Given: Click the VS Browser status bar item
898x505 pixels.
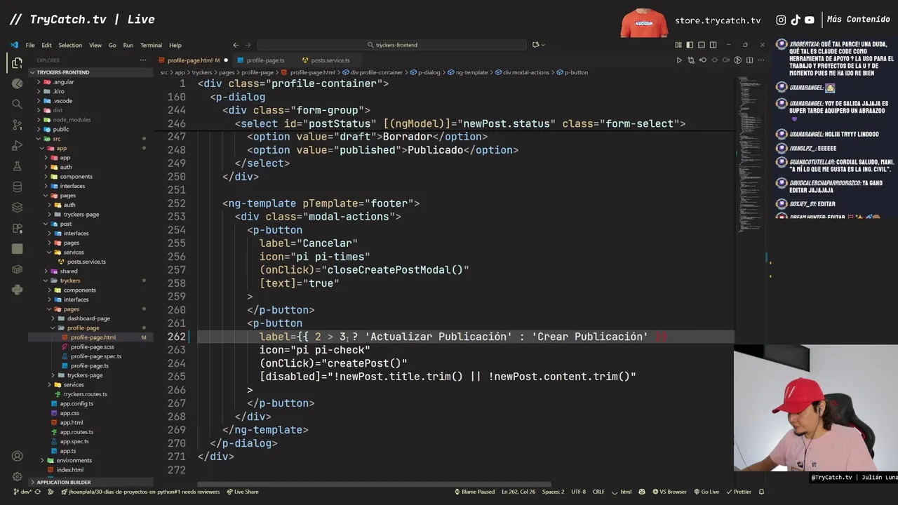Looking at the screenshot, I should (x=669, y=492).
